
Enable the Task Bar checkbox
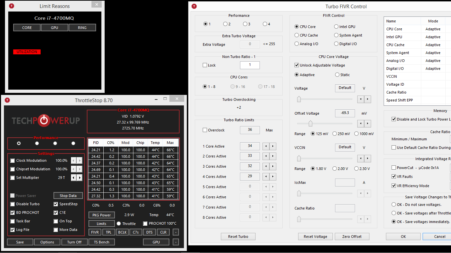pyautogui.click(x=13, y=221)
